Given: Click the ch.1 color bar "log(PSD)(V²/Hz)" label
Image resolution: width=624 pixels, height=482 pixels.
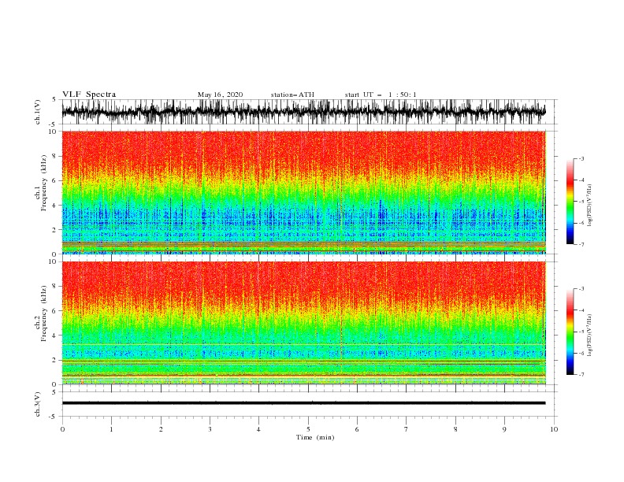Looking at the screenshot, I should (589, 206).
